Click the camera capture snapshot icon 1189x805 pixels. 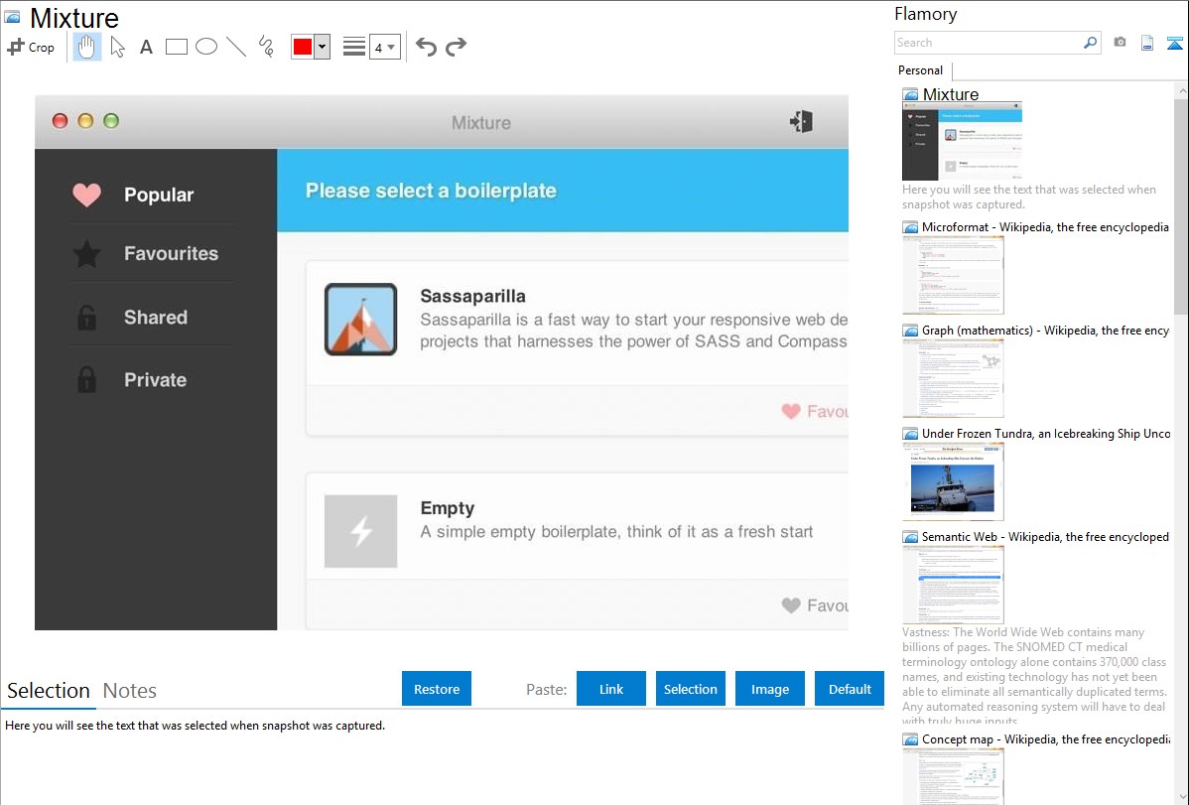pyautogui.click(x=1120, y=43)
